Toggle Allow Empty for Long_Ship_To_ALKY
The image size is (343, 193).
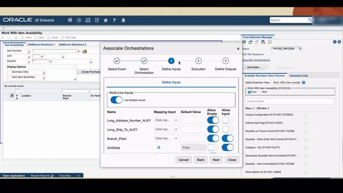click(213, 129)
